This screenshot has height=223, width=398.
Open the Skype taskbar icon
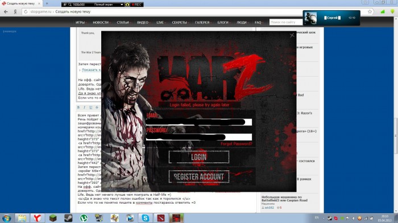[146, 218]
